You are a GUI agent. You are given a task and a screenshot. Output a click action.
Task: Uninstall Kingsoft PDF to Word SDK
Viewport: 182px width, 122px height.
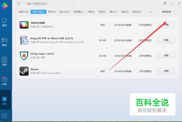coord(166,40)
